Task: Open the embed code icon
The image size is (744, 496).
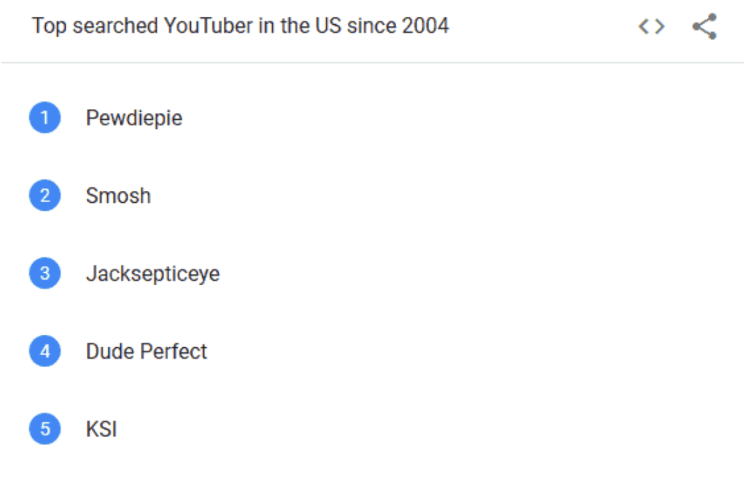Action: click(652, 27)
